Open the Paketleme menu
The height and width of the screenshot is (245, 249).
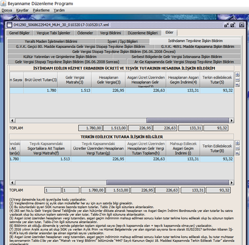click(41, 10)
